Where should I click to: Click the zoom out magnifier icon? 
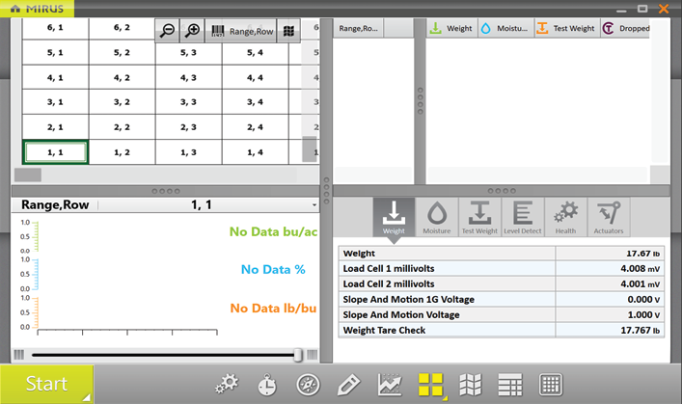click(x=168, y=31)
